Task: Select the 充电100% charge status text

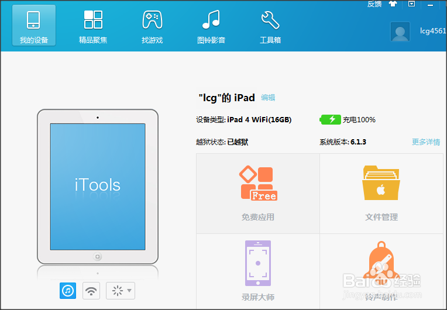Action: pos(359,120)
